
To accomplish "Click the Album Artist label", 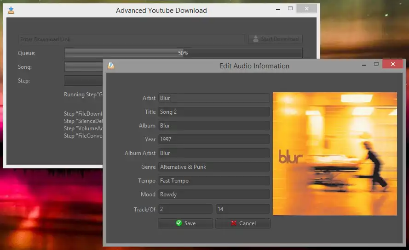I will point(140,153).
